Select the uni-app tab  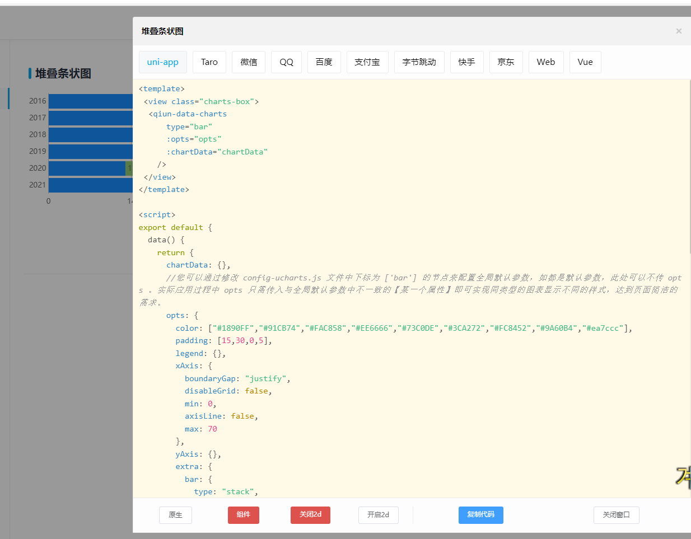coord(163,62)
